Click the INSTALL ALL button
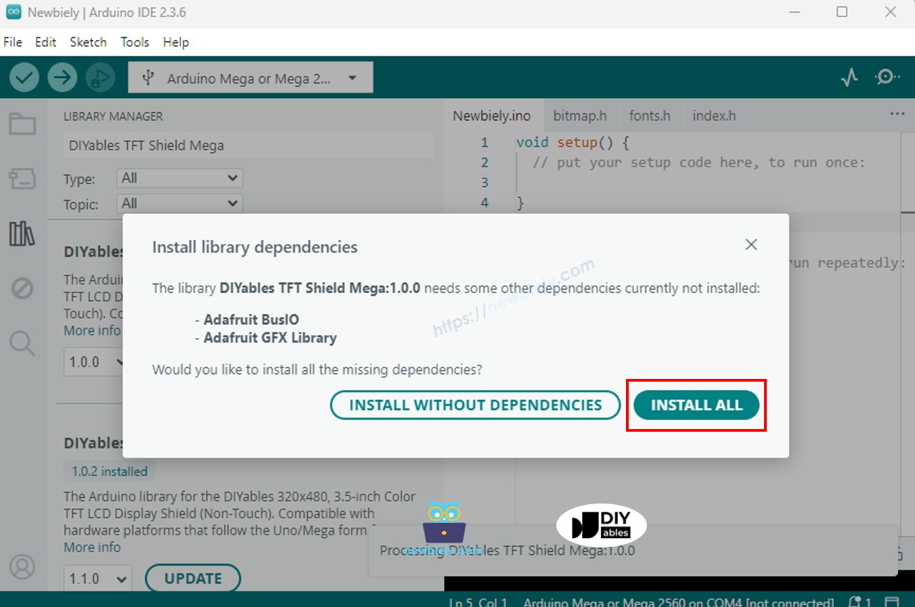915x607 pixels. [696, 405]
